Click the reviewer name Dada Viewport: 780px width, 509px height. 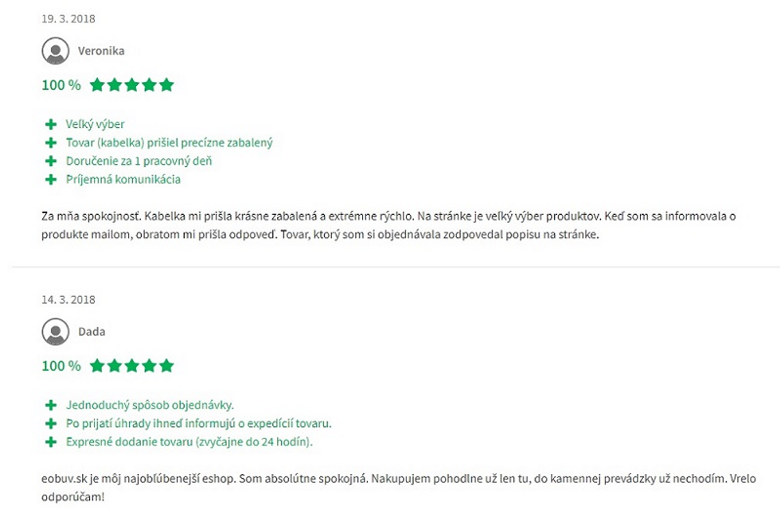pos(92,332)
